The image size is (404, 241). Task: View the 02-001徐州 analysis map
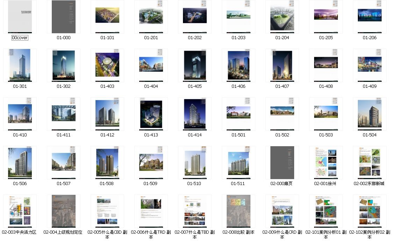(x=326, y=162)
